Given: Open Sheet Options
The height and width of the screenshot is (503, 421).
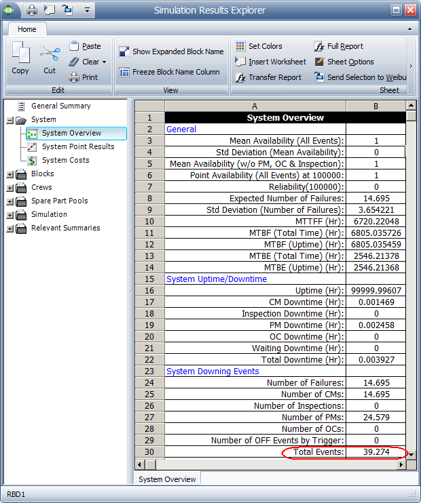Looking at the screenshot, I should (x=344, y=62).
